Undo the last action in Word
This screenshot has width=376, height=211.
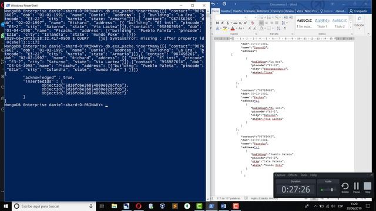click(213, 4)
